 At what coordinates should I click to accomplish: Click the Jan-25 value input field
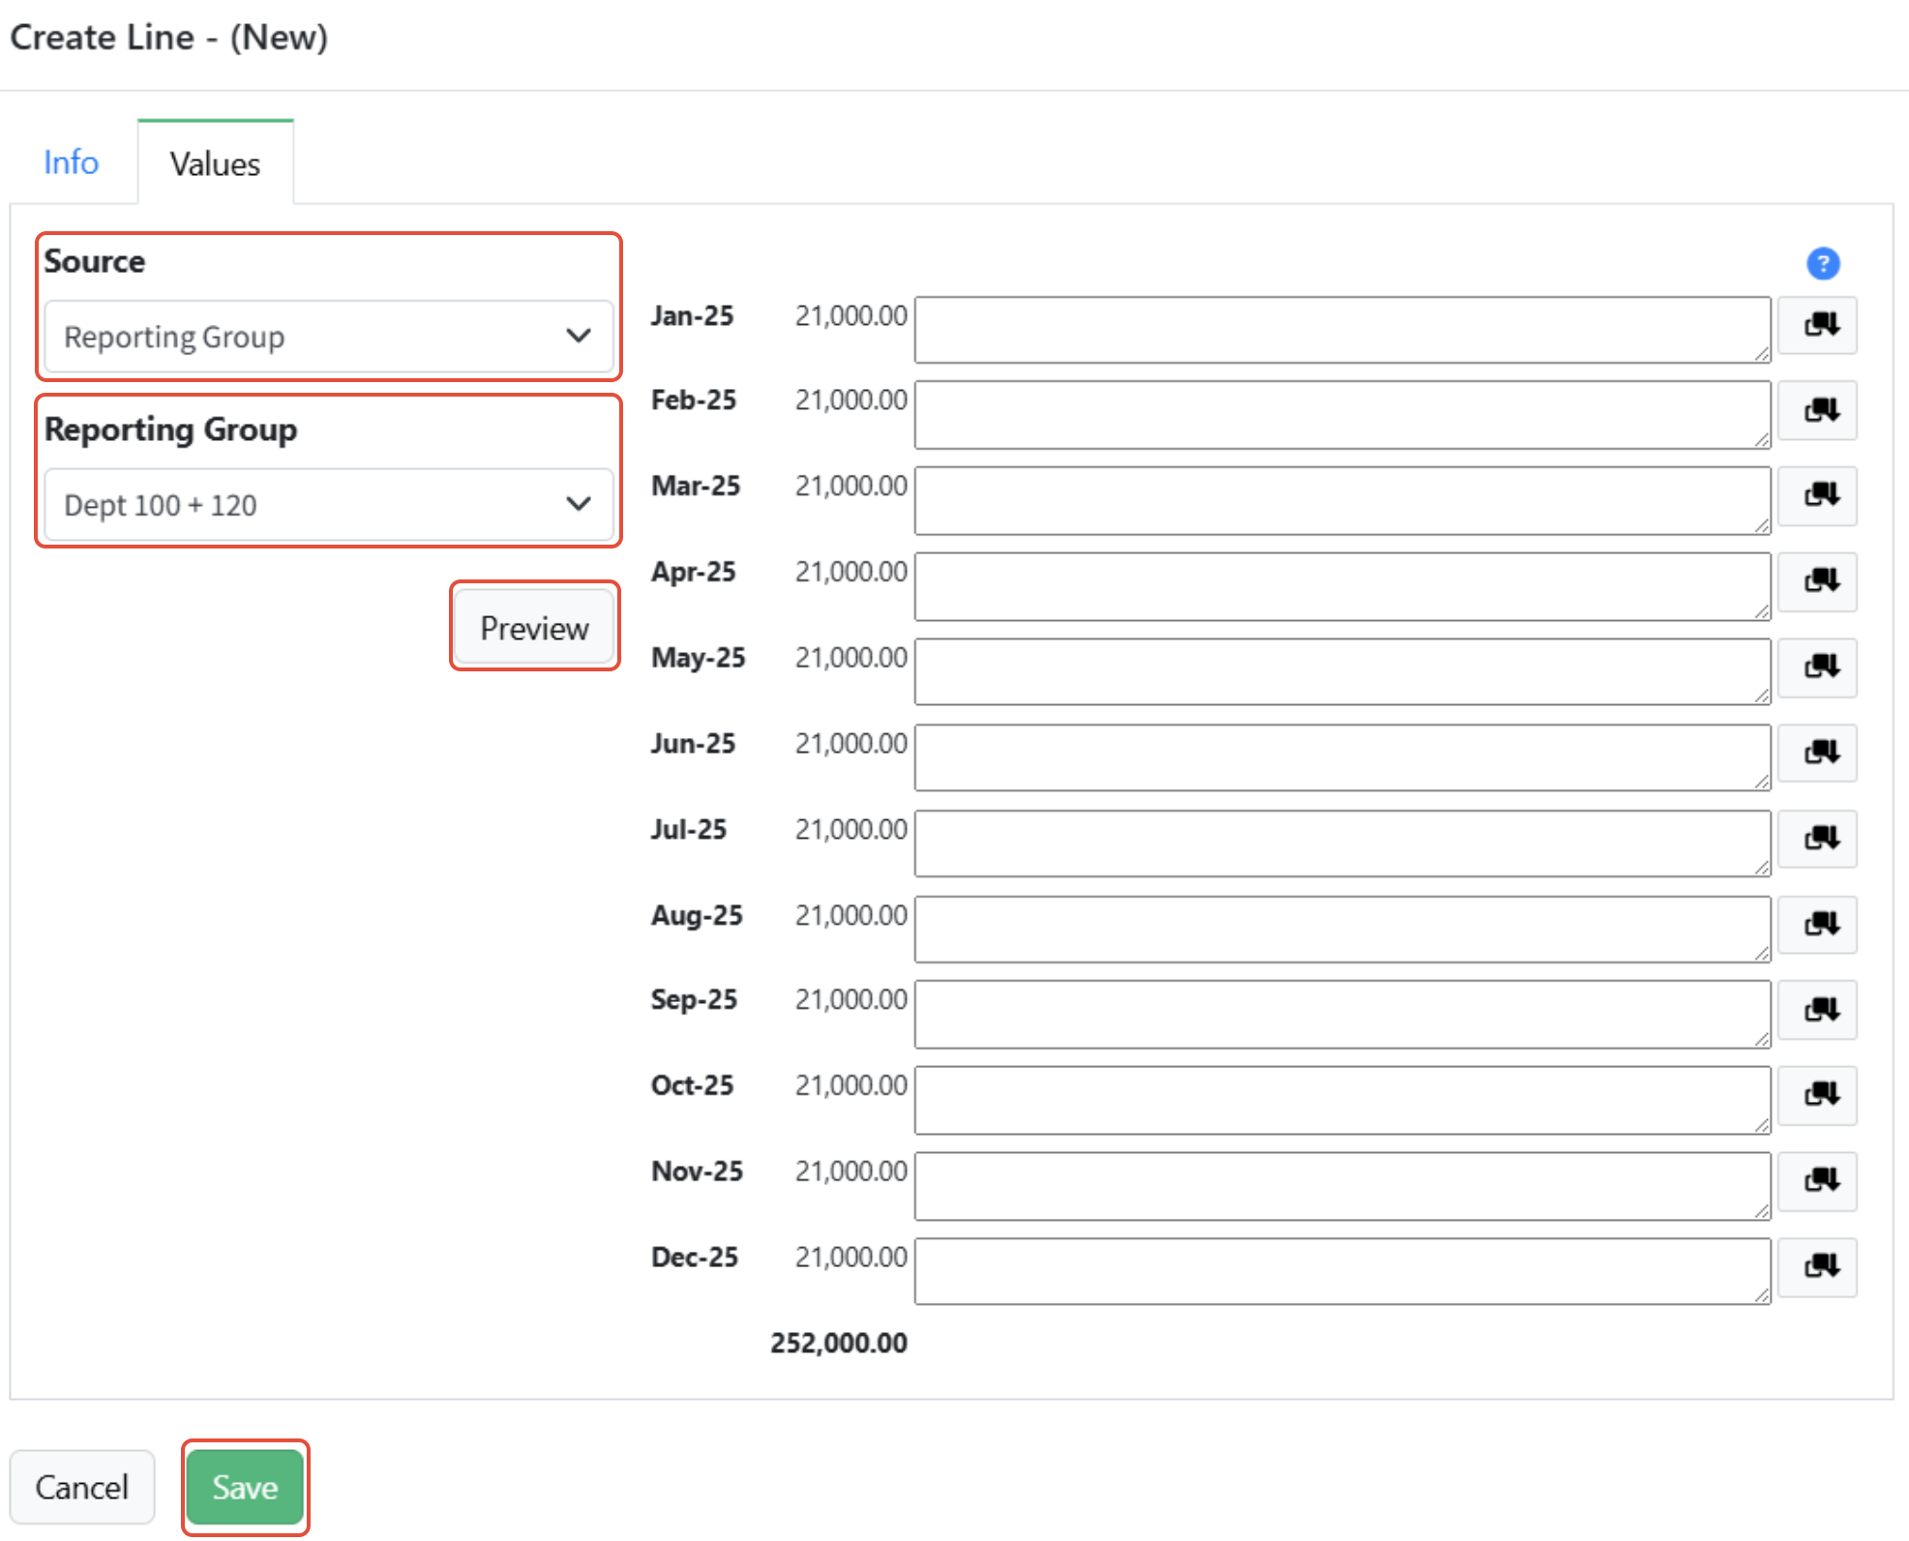1342,330
